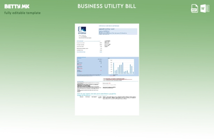
Task: Click the "fully editable template" text
Action: (x=22, y=13)
